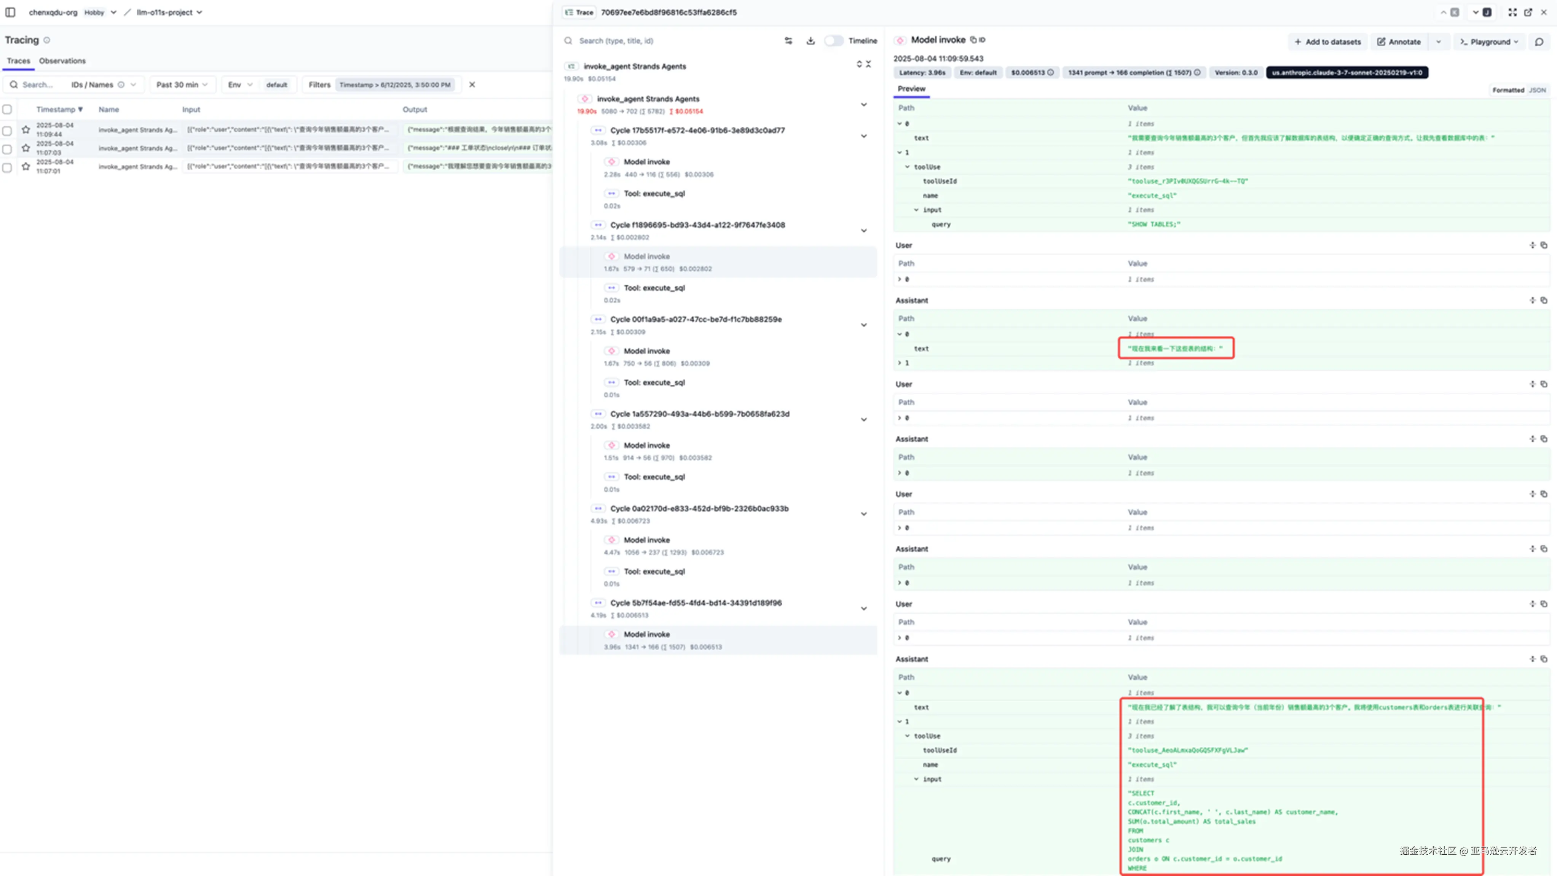Screen dimensions: 1557x876
Task: Click the Annotate button
Action: coord(1399,42)
